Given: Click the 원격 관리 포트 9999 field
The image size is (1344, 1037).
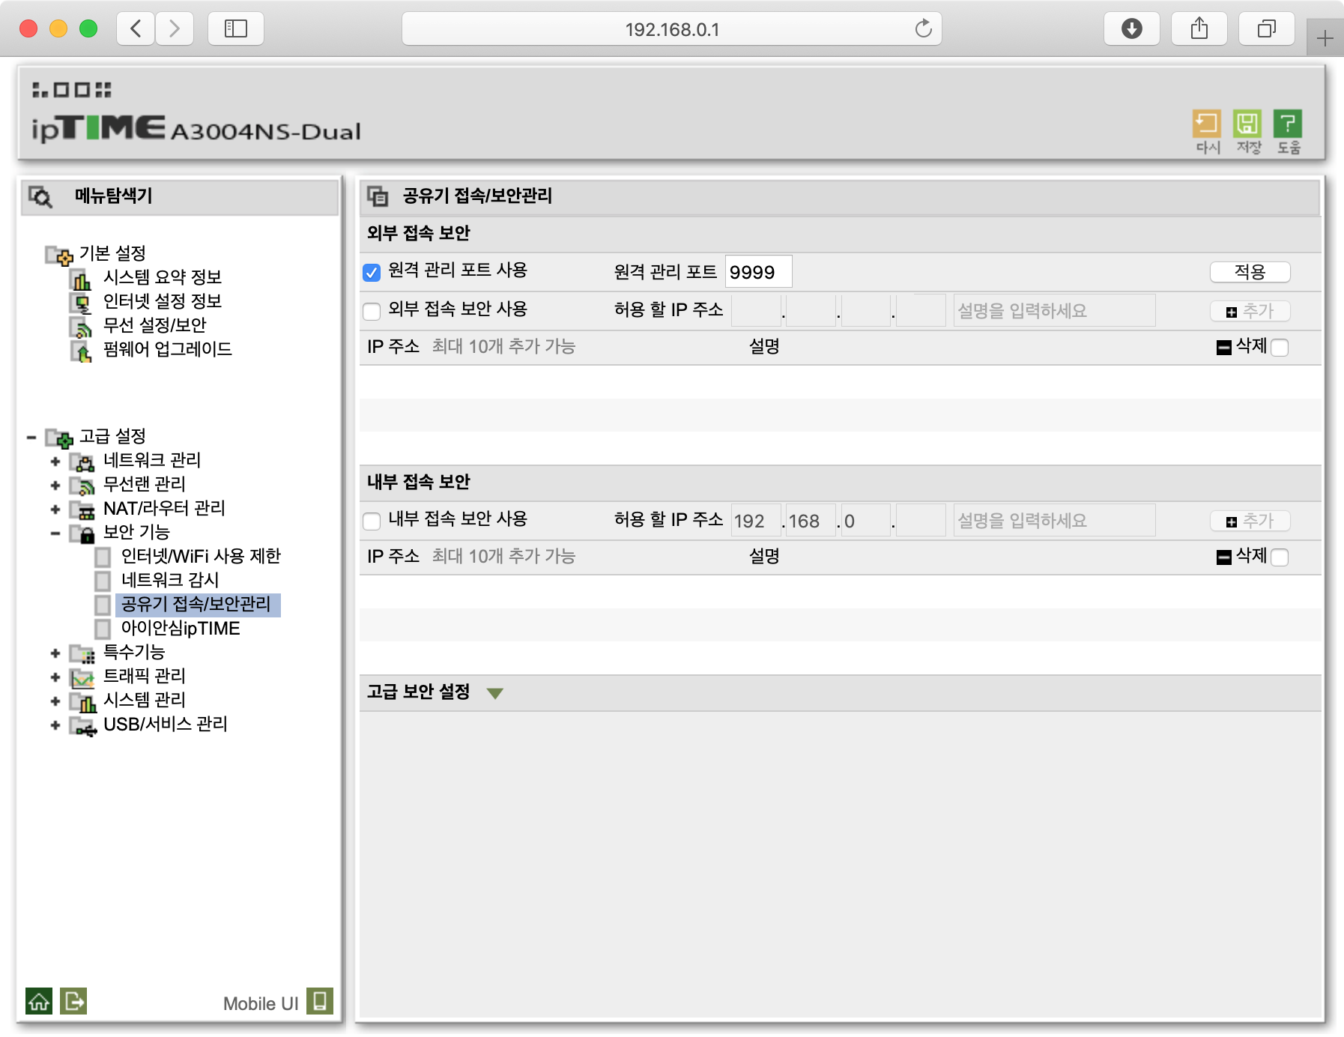Looking at the screenshot, I should click(758, 272).
